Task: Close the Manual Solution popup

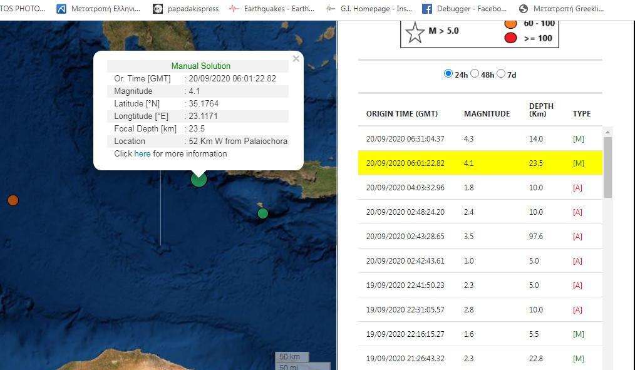Action: point(296,59)
